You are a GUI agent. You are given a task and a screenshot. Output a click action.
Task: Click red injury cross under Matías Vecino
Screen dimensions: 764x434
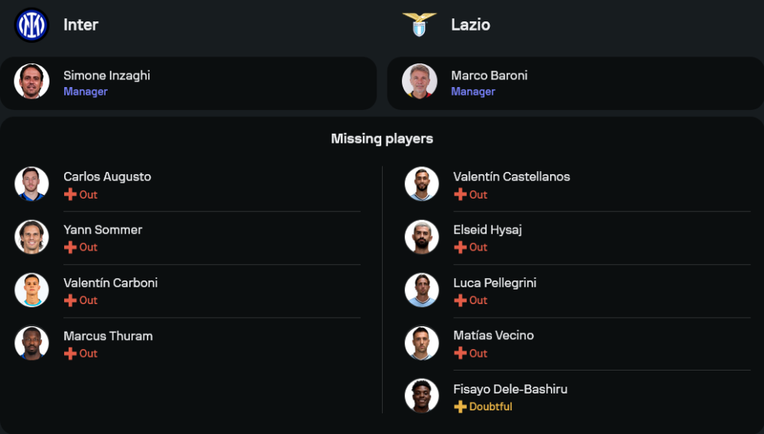point(460,353)
